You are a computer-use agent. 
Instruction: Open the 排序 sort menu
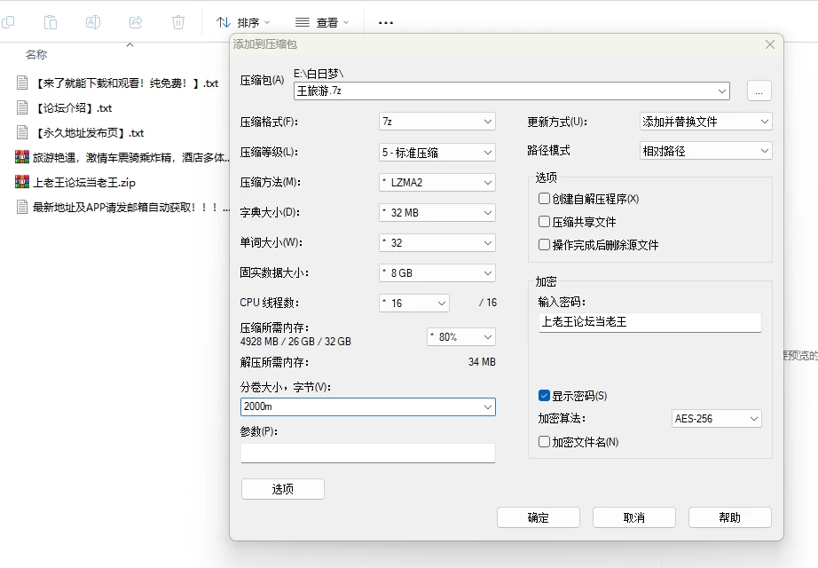point(243,22)
